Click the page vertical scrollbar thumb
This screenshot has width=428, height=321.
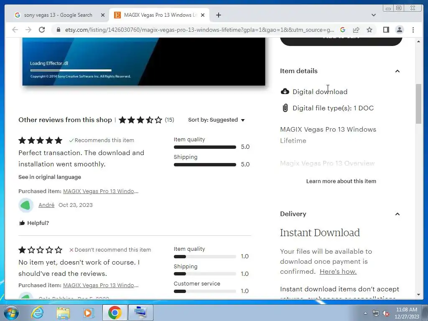418,104
